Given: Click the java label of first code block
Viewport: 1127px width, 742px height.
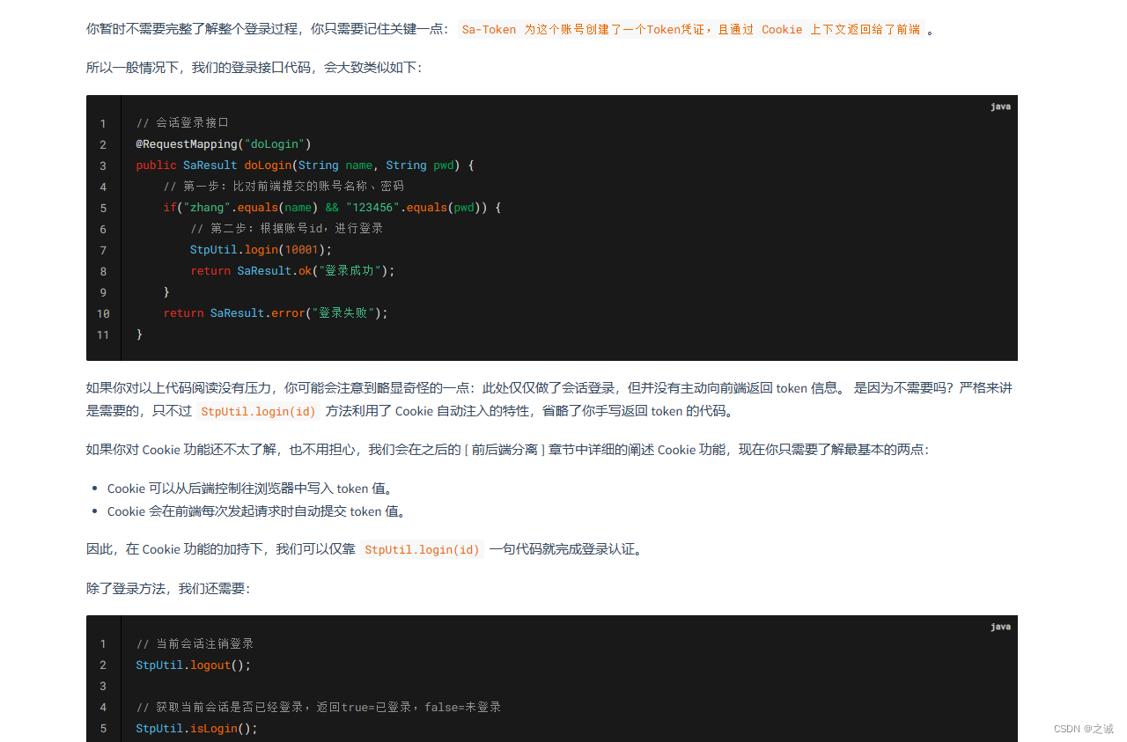Looking at the screenshot, I should [1000, 107].
